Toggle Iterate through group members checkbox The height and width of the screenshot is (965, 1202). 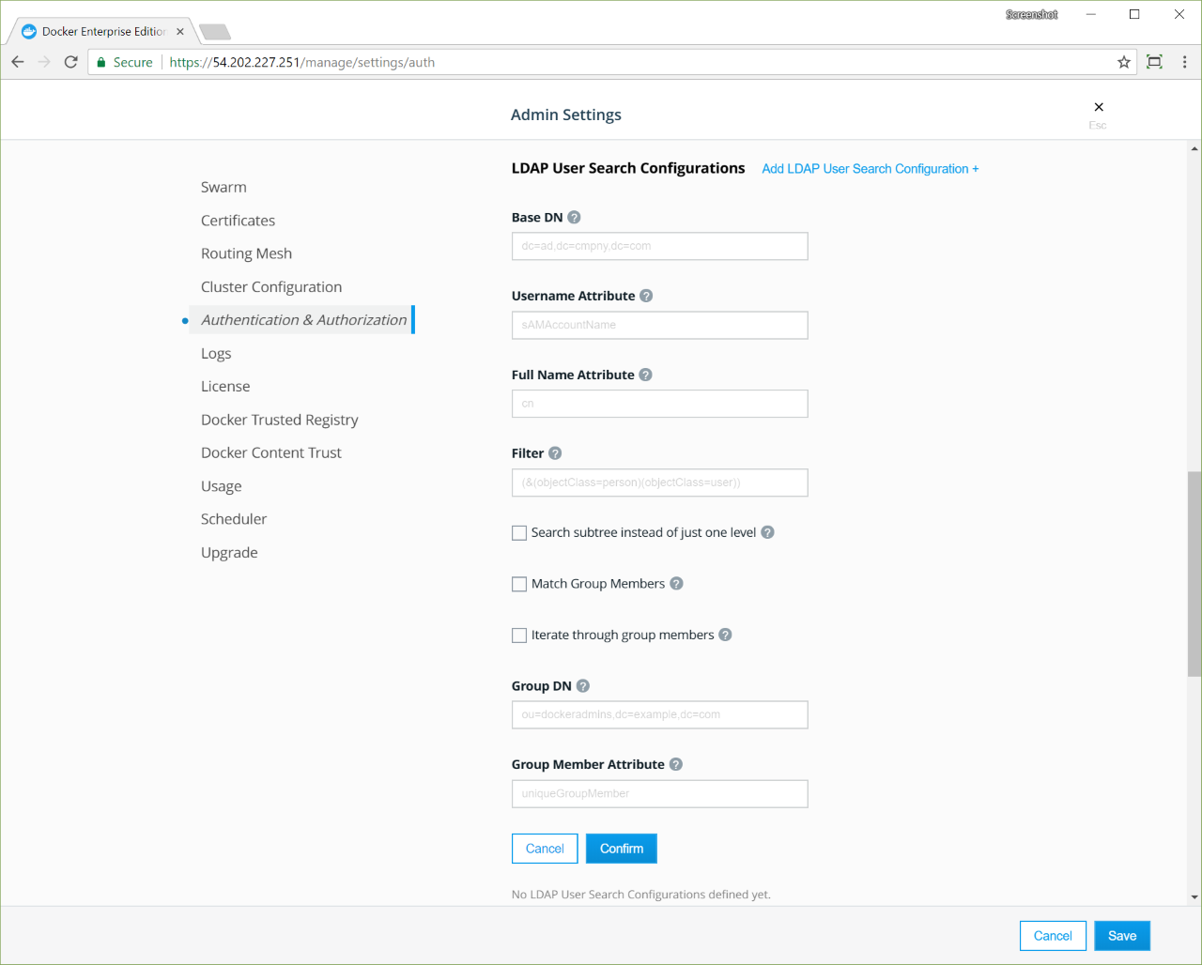(x=519, y=636)
